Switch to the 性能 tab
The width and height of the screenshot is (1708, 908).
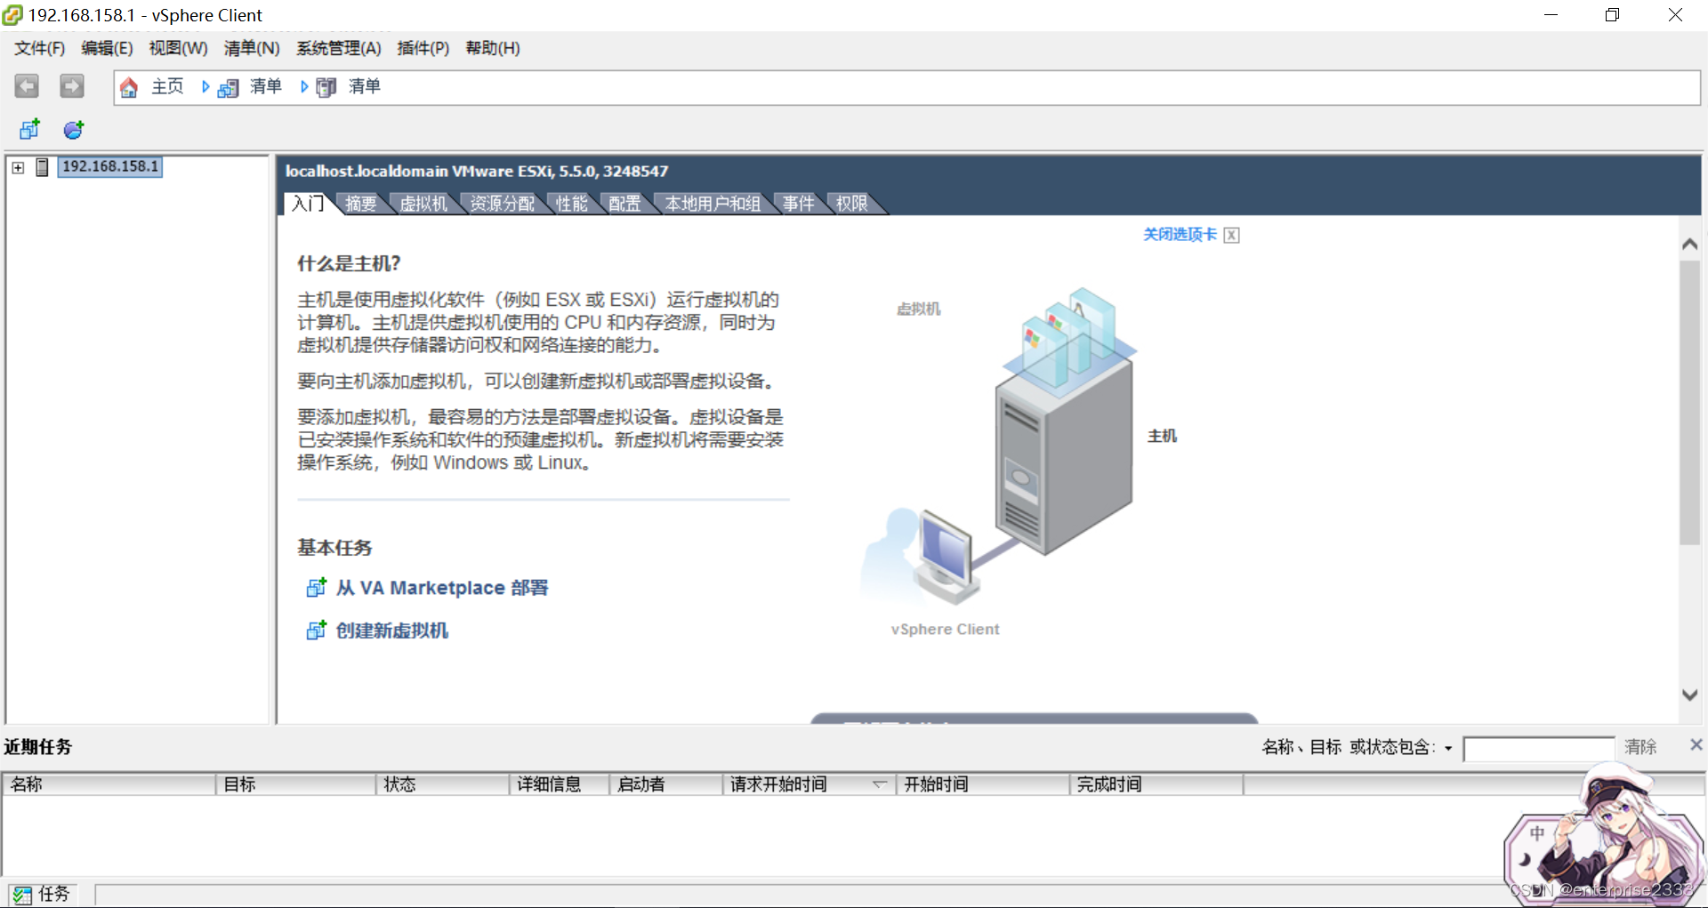click(x=571, y=204)
